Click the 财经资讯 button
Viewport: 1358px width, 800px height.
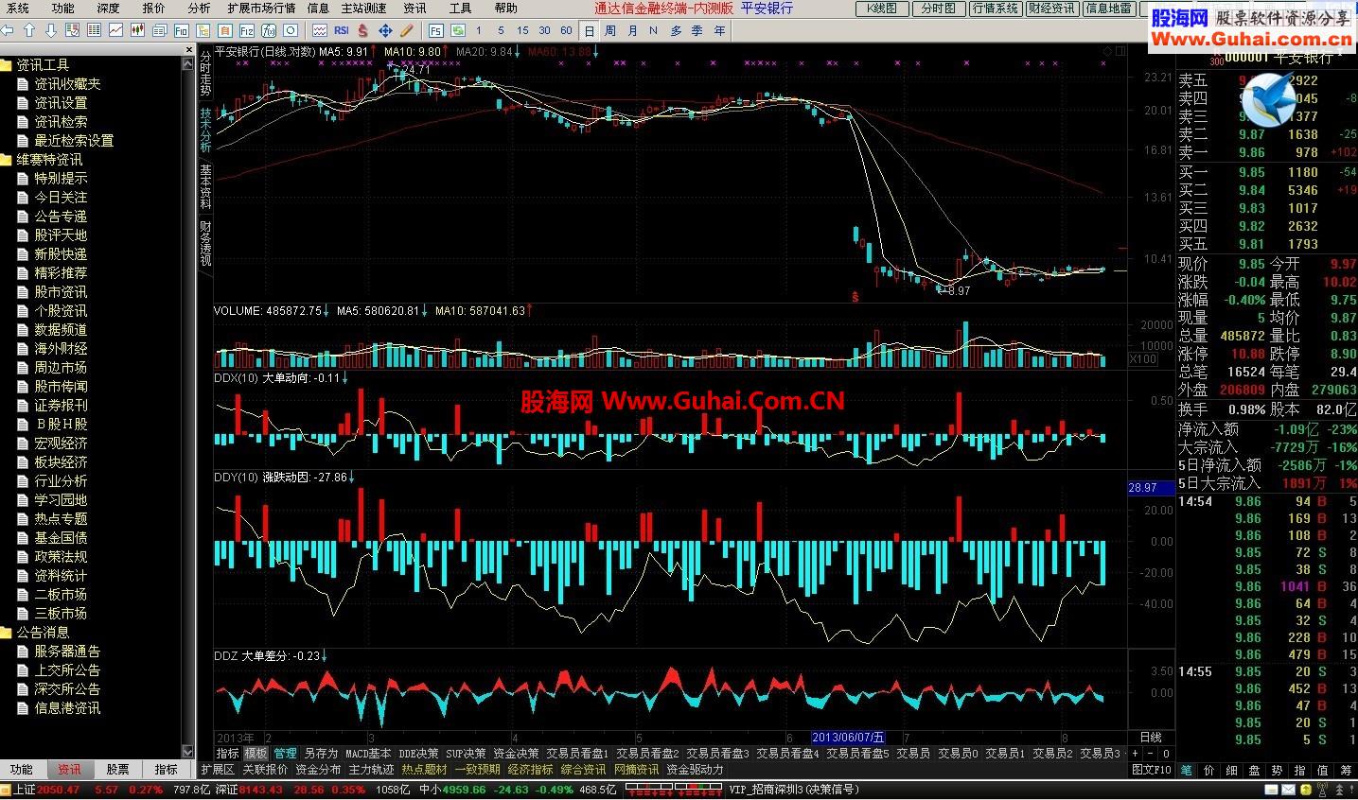coord(1051,9)
